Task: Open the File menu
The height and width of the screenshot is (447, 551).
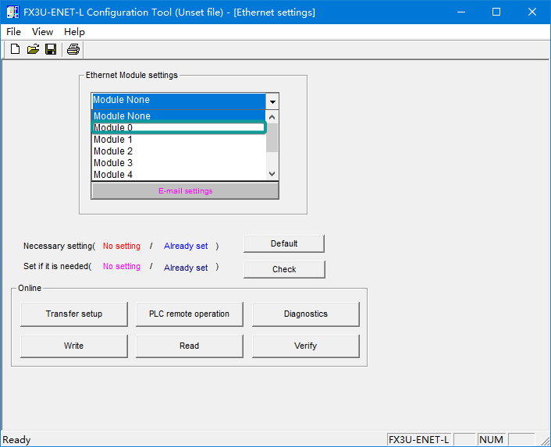Action: click(14, 32)
